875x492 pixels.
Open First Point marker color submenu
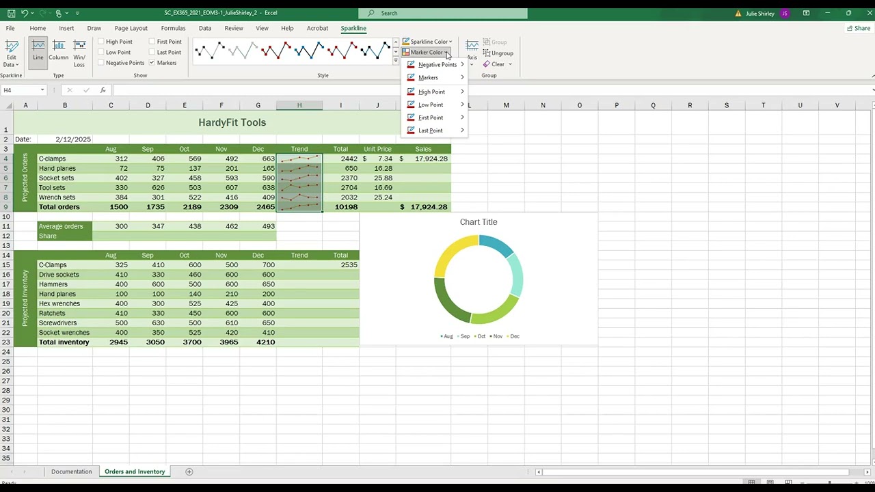pos(435,118)
